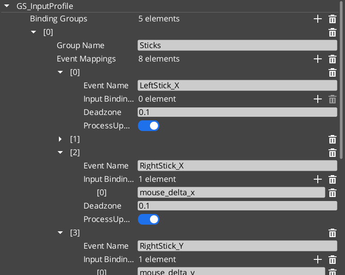Screen dimensions: 345x275
Task: Collapse event mapping [2] RightStick_X
Action: 61,152
